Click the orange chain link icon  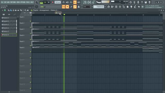click(75, 7)
